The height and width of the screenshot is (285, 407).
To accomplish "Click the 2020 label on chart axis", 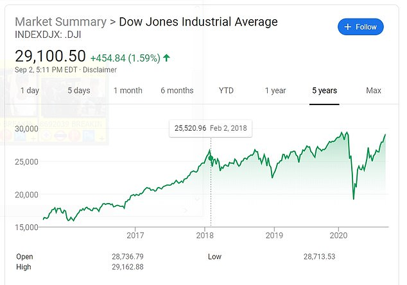I will point(338,235).
